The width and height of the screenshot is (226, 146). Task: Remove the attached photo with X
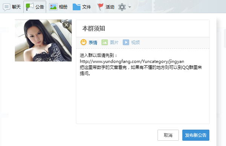pyautogui.click(x=66, y=25)
